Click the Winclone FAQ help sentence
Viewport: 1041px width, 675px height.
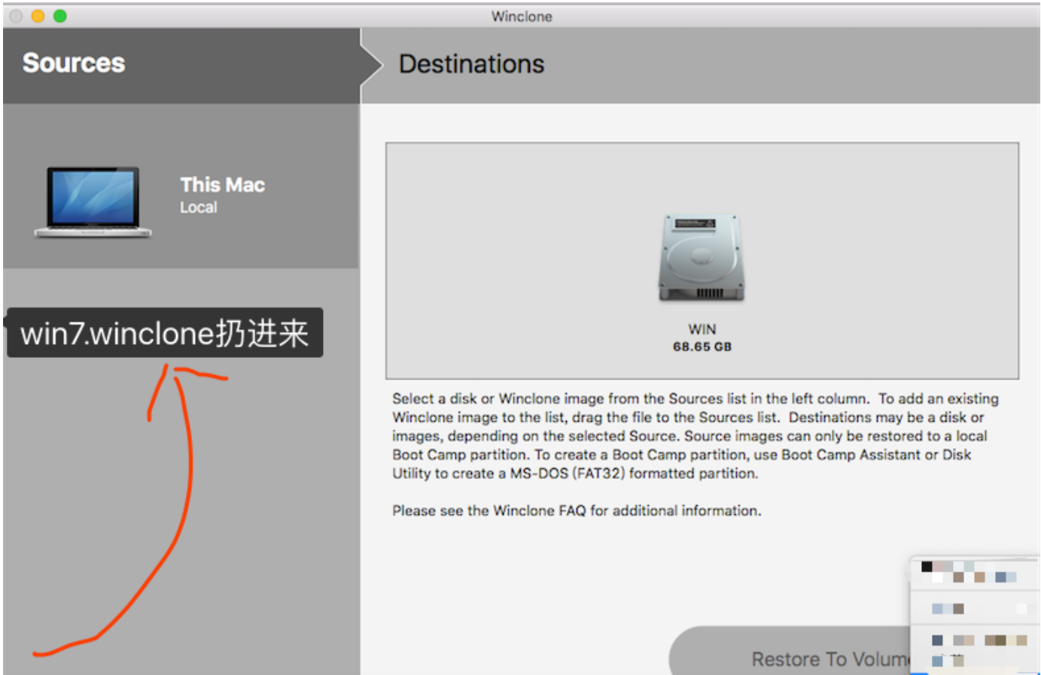[x=577, y=510]
